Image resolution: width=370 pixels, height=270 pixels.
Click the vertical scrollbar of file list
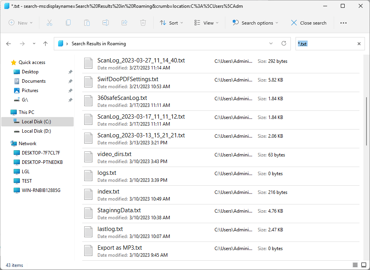366,122
